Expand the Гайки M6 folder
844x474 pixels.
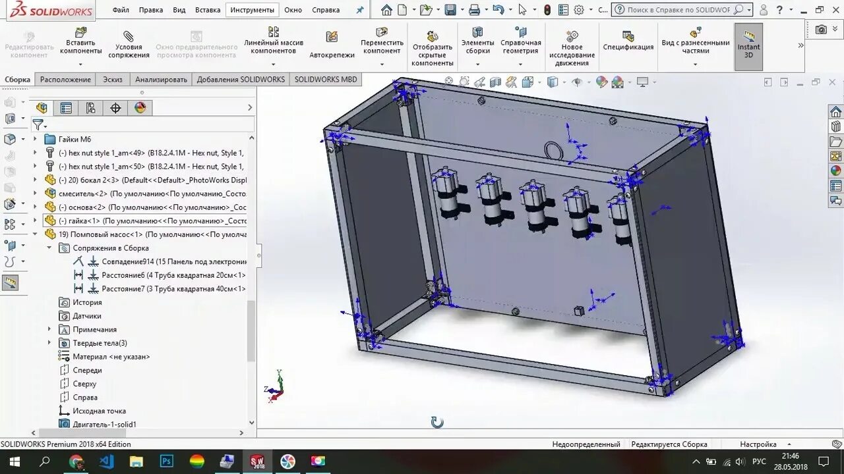click(x=36, y=139)
